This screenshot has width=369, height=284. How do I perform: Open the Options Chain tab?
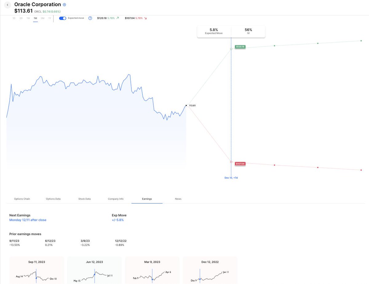[22, 199]
